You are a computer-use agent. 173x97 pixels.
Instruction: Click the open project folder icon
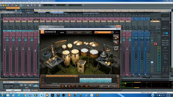click(4, 5)
